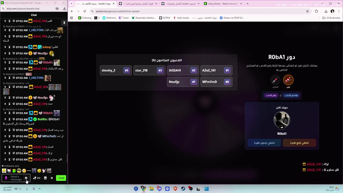Screen dimensions: 343x193
Task: Open the Twitch bookmark
Action: (x=124, y=18)
